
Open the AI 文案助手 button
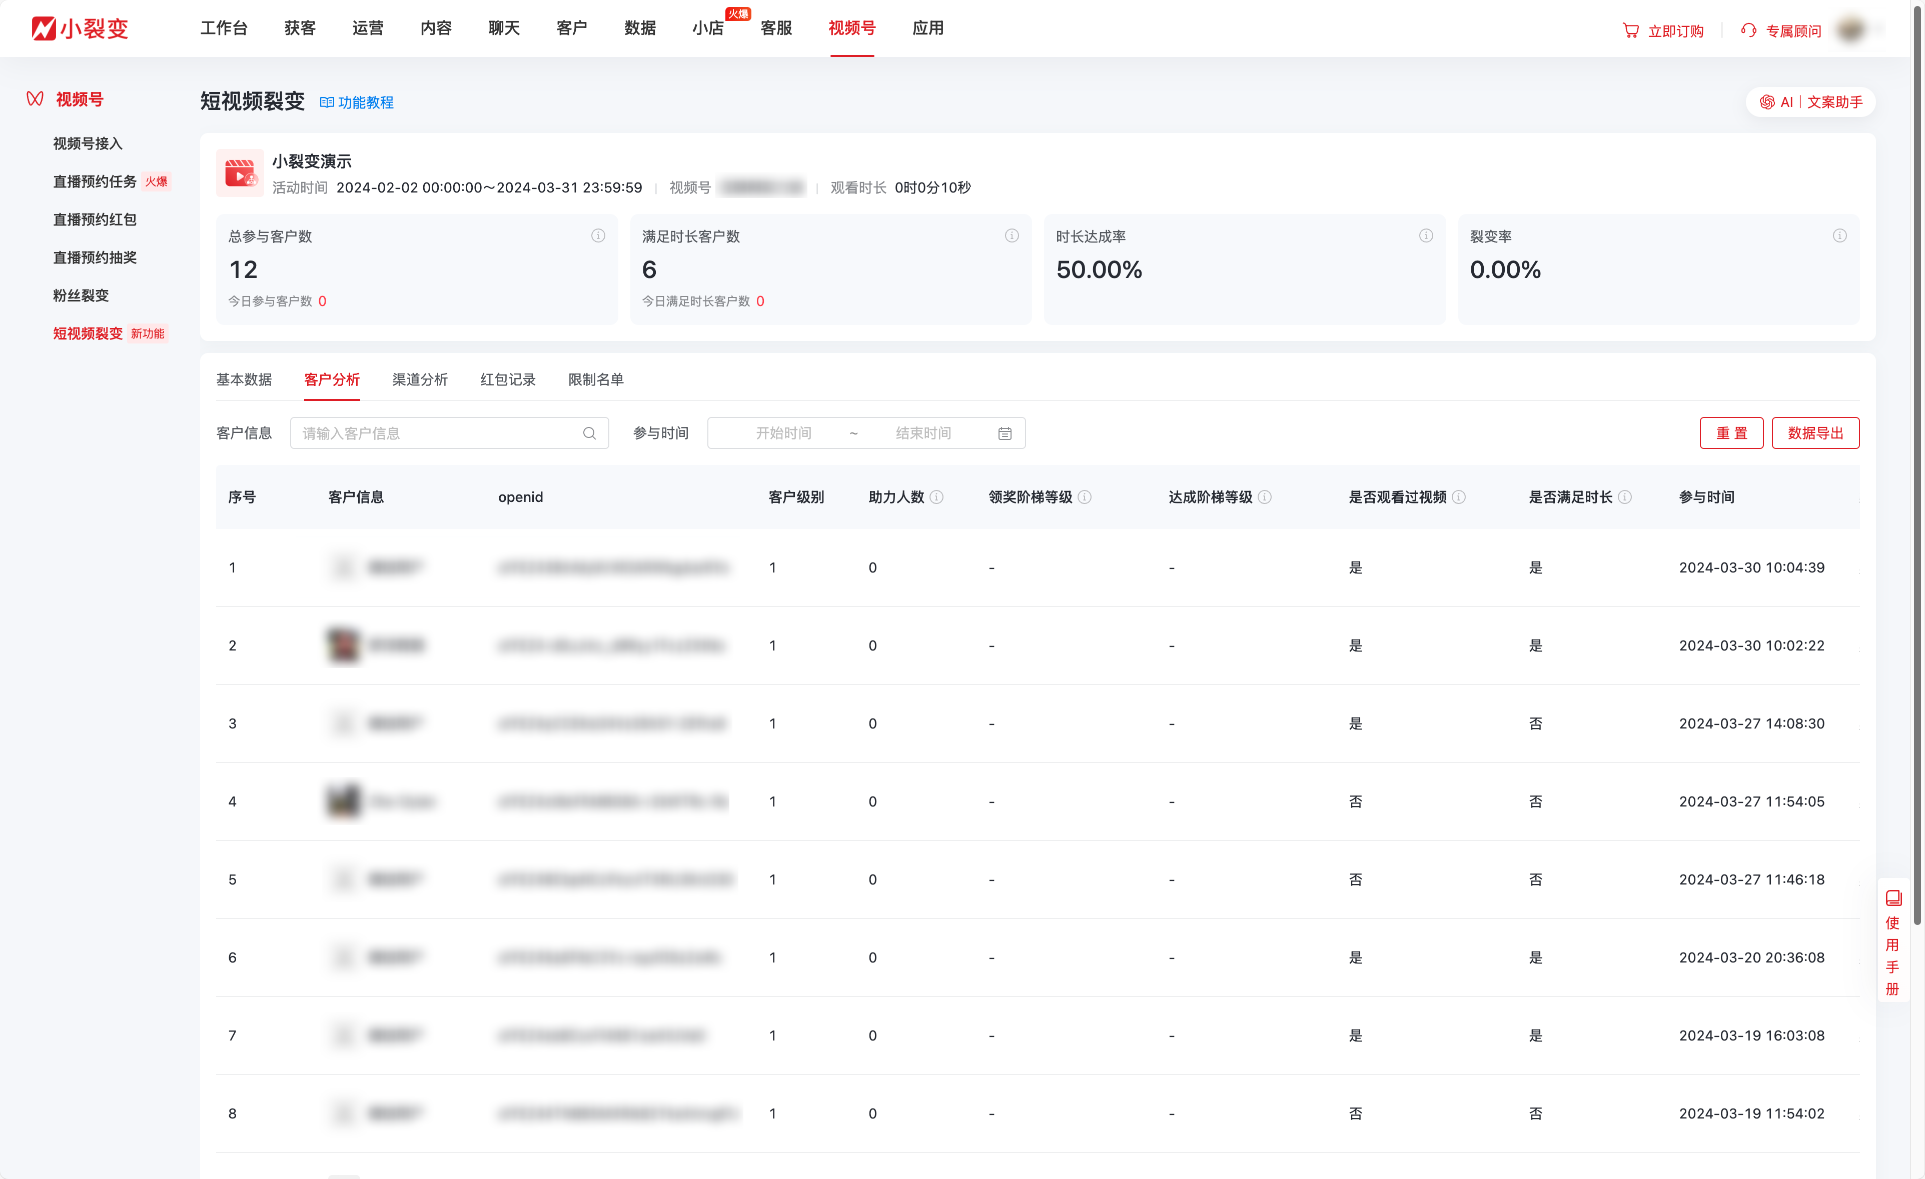(1811, 102)
